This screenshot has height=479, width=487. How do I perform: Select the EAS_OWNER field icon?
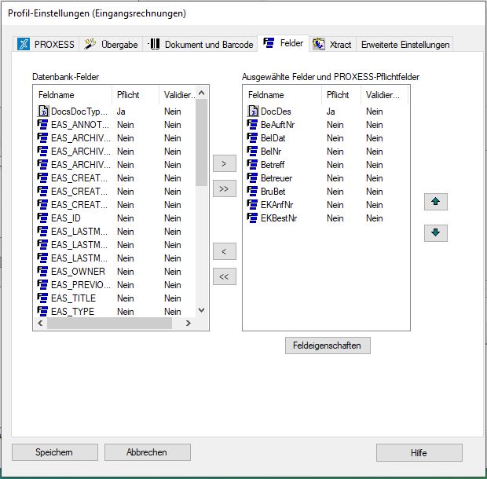point(43,272)
